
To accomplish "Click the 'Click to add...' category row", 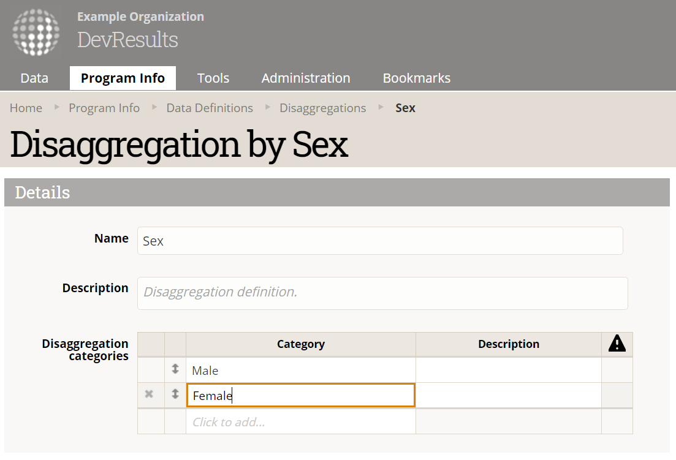I will (300, 422).
